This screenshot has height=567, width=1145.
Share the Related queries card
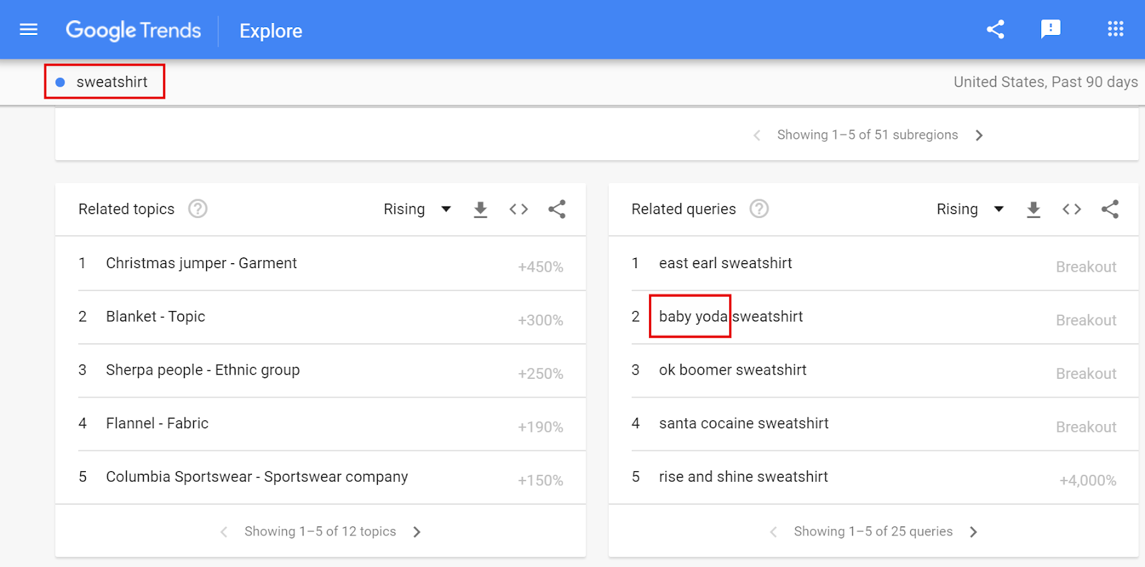click(1110, 209)
